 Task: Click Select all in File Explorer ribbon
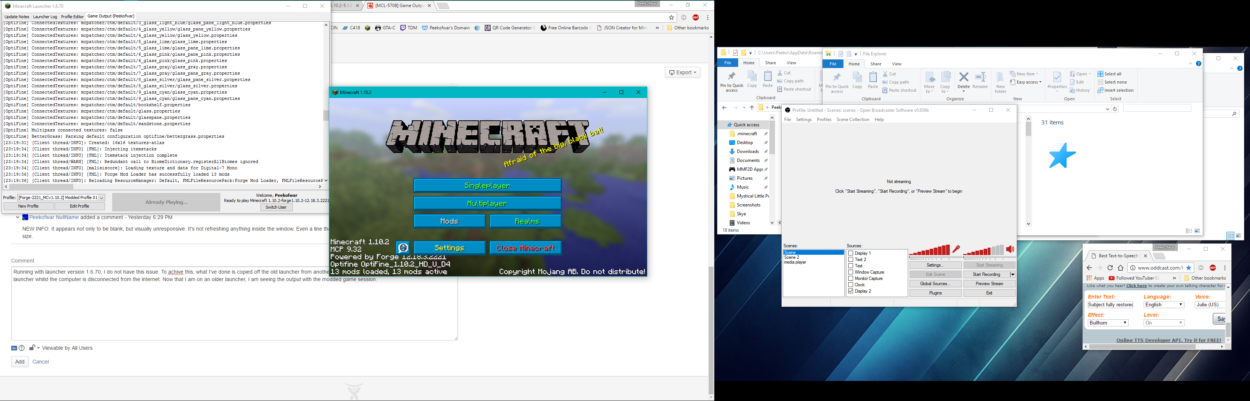1110,74
